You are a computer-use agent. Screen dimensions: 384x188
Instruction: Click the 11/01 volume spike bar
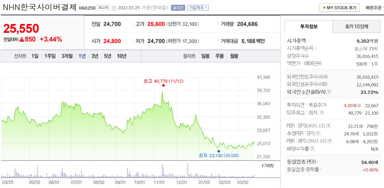point(162,171)
